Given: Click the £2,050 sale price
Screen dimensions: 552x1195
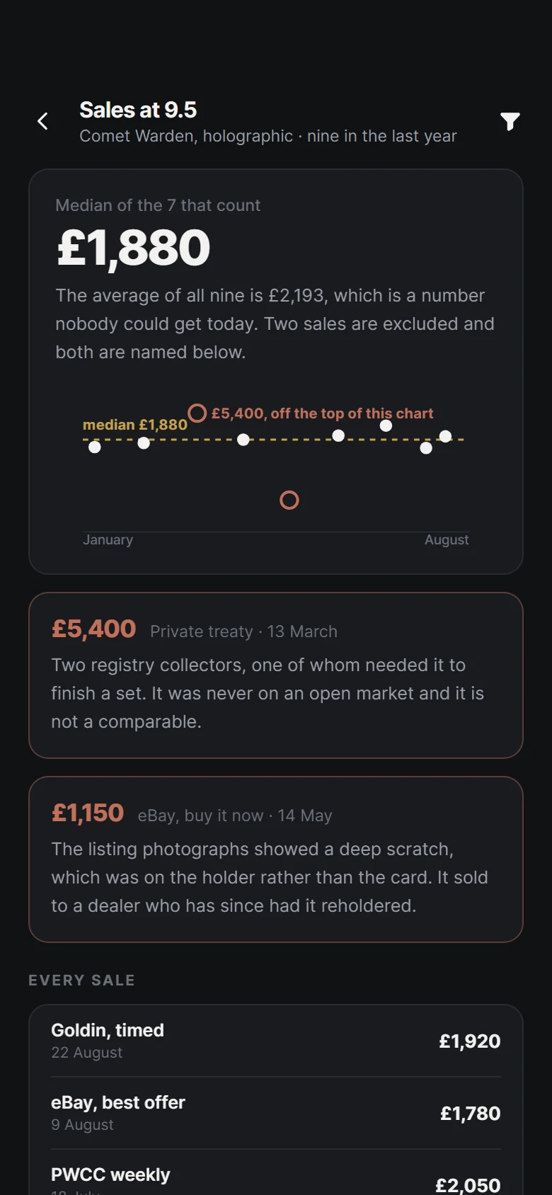Looking at the screenshot, I should coord(468,1185).
